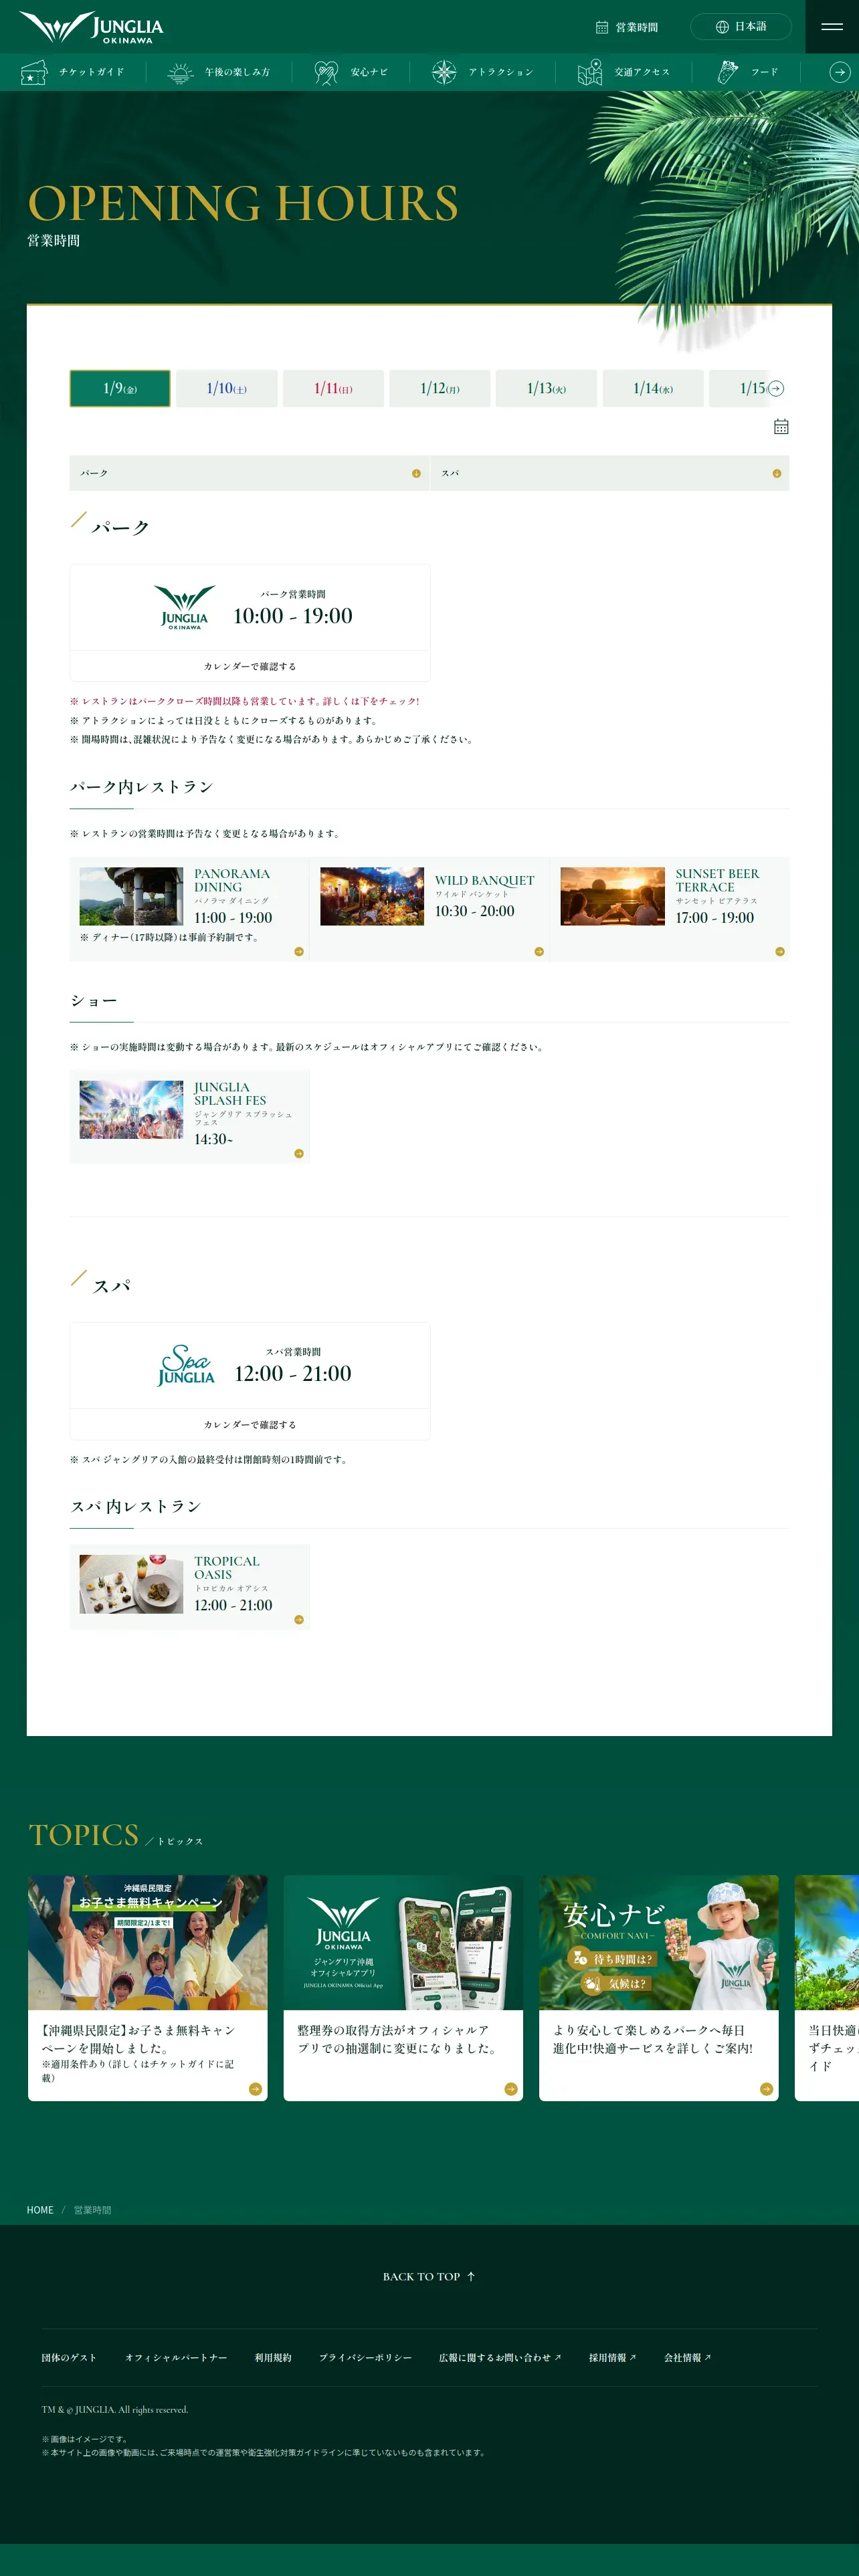
Task: Open 利用規約 footer link
Action: coord(273,2357)
